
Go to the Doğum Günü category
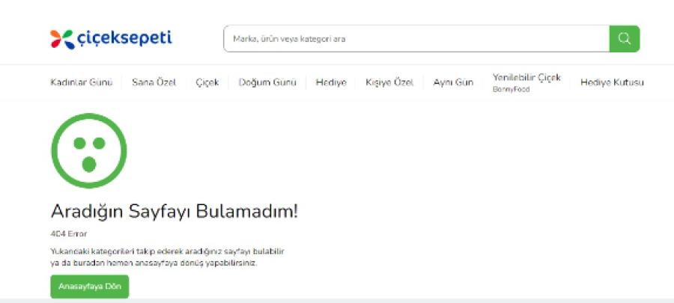(x=267, y=82)
